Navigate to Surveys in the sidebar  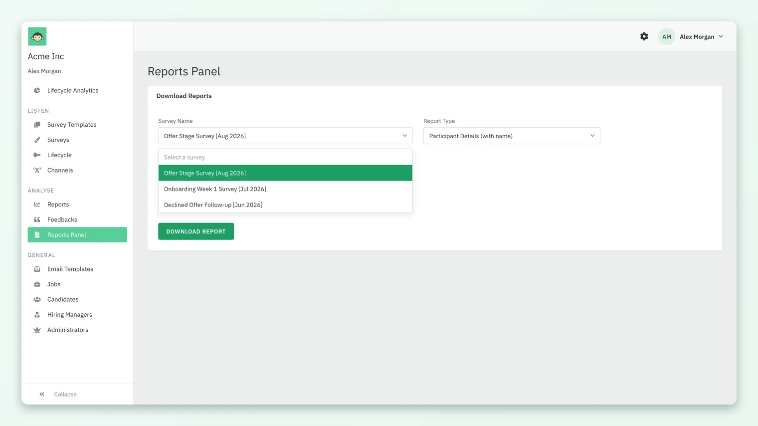[x=58, y=140]
